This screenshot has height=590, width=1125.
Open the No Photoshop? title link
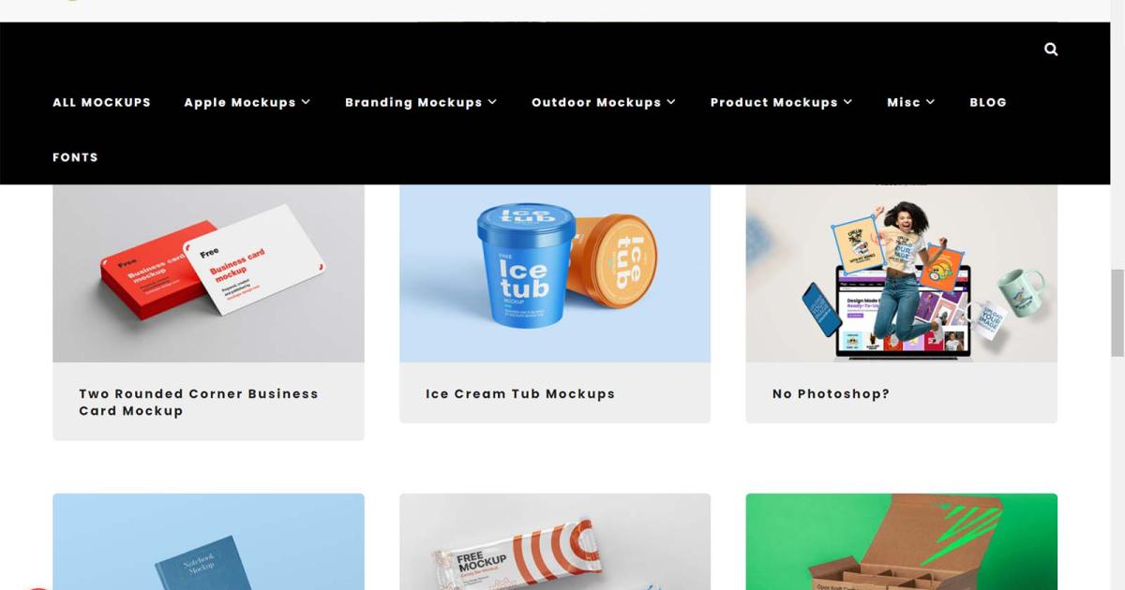831,393
